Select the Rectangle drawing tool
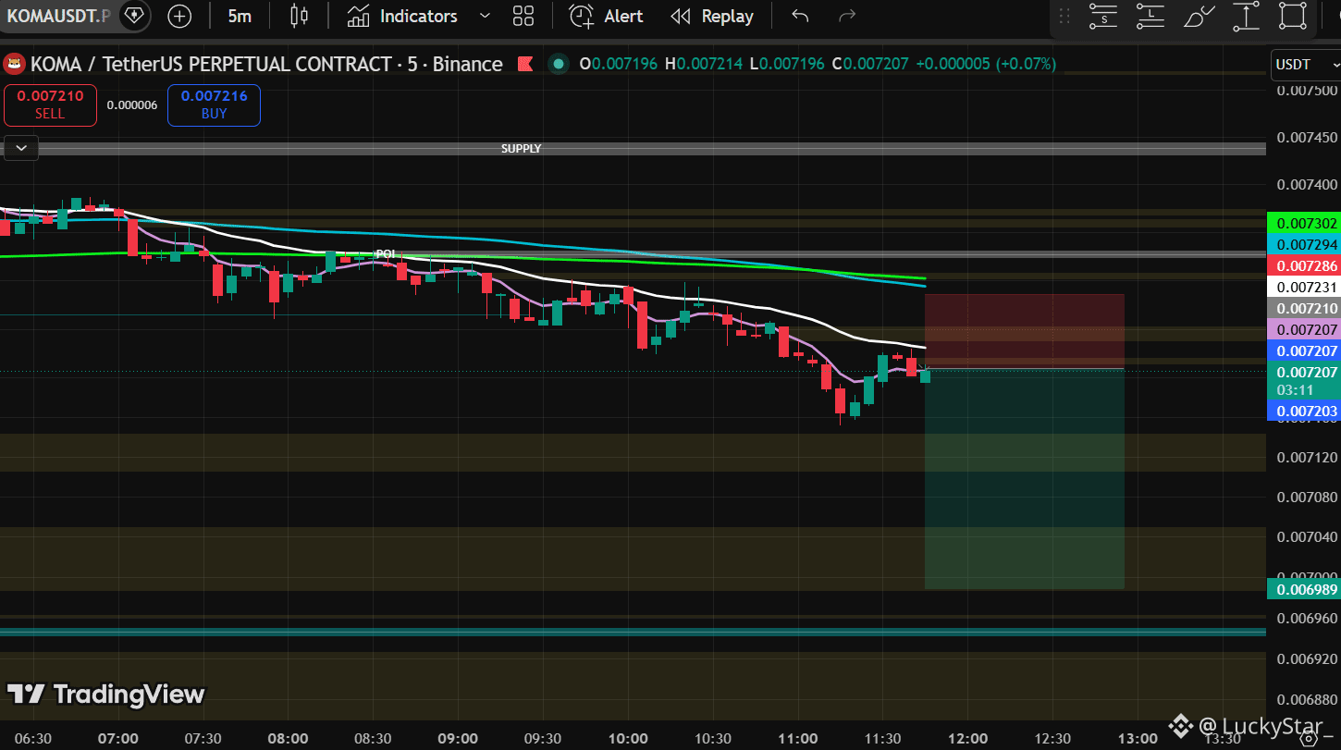This screenshot has height=750, width=1341. pos(1293,16)
